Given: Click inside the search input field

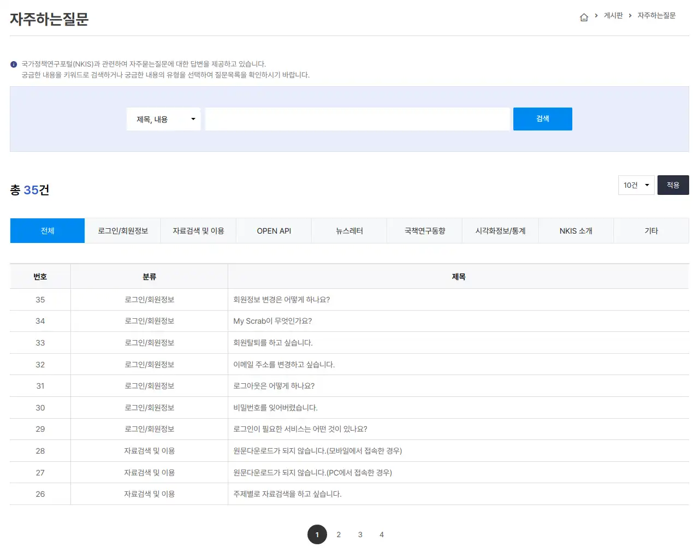Looking at the screenshot, I should coord(357,118).
